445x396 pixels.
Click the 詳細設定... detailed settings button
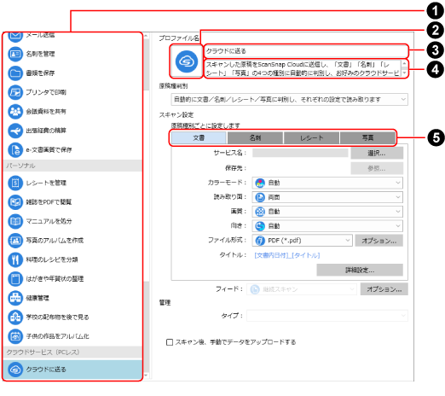click(360, 270)
